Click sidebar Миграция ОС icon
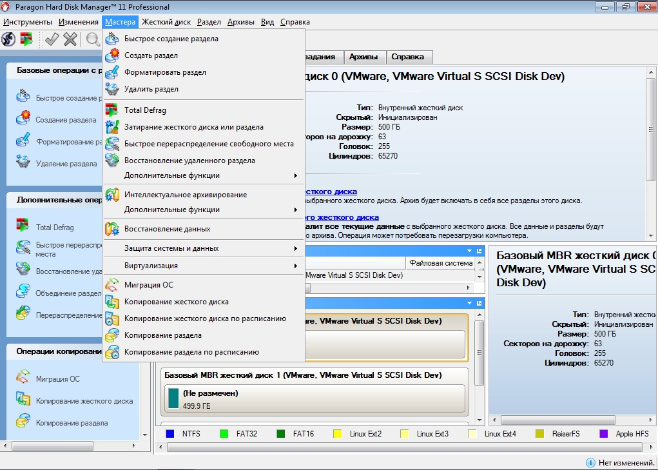The height and width of the screenshot is (470, 658). 23,377
